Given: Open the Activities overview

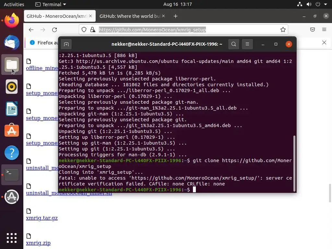Looking at the screenshot, I should [x=14, y=4].
